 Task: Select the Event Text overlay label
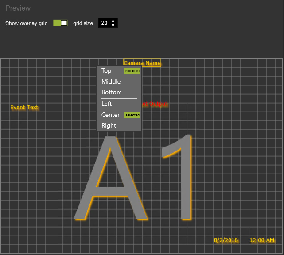(24, 108)
